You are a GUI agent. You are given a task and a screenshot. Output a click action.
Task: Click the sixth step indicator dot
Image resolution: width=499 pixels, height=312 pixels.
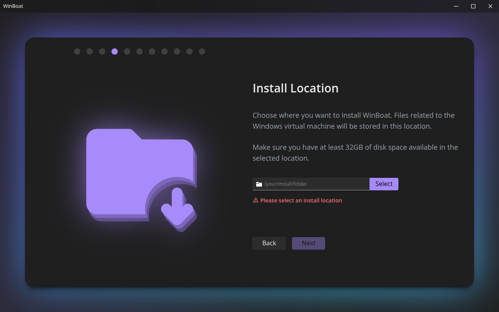(x=140, y=51)
